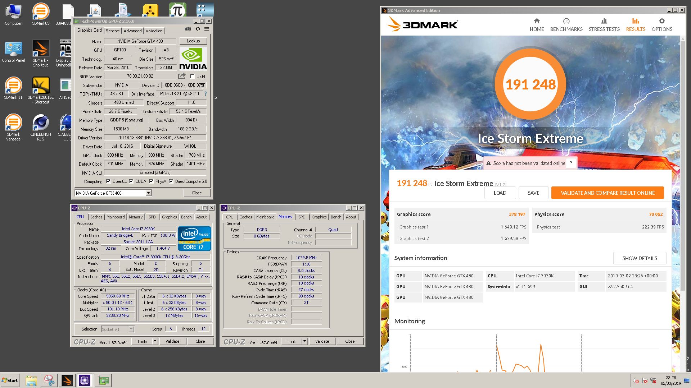Viewport: 691px width, 388px height.
Task: Open the 3DMark Vantage desktop icon
Action: coord(13,128)
